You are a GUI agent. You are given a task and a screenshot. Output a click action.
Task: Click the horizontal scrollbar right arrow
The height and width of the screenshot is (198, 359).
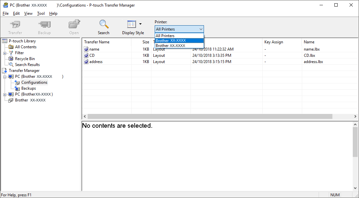[355, 117]
